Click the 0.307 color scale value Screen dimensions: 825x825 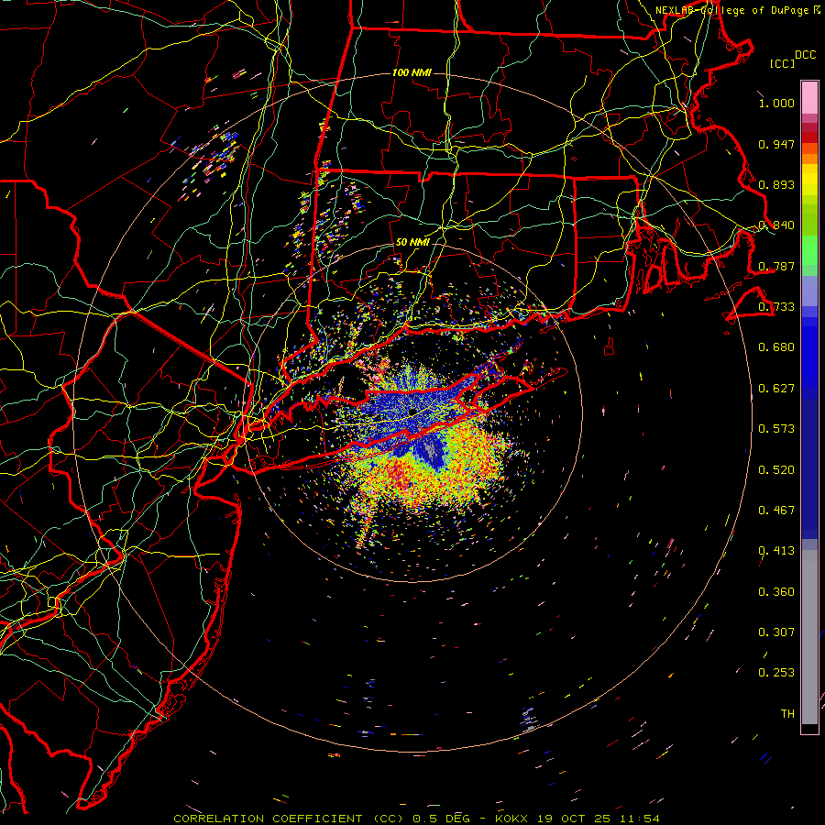point(776,632)
